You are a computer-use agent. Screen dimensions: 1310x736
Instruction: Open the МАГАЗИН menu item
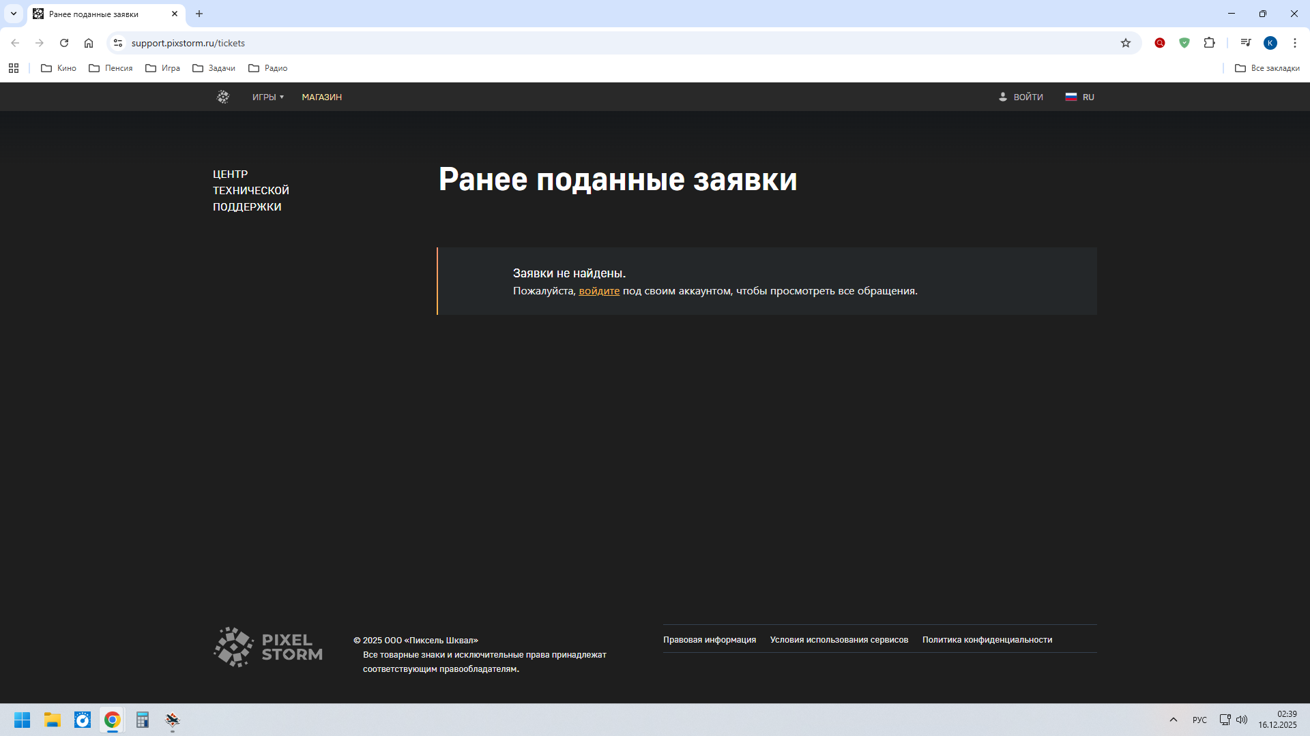(x=321, y=97)
